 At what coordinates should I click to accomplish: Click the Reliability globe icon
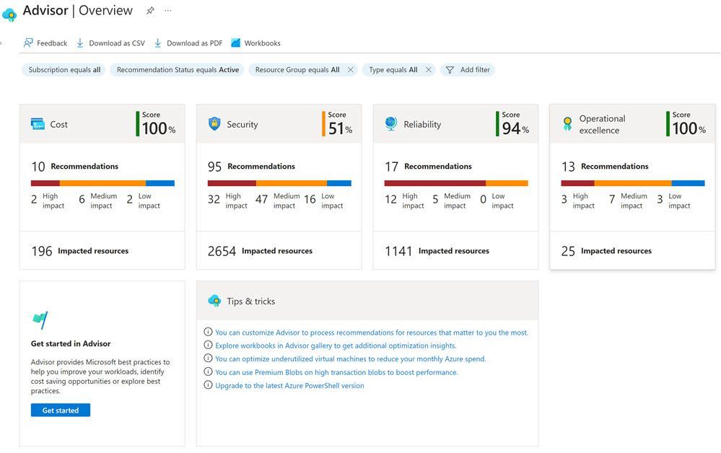(391, 123)
